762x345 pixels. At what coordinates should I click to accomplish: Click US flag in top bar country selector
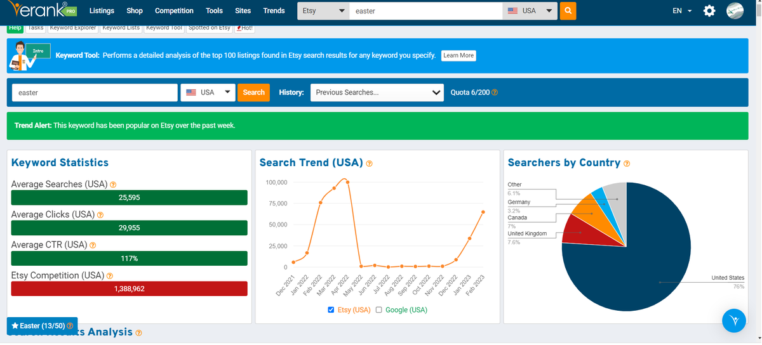(x=513, y=11)
